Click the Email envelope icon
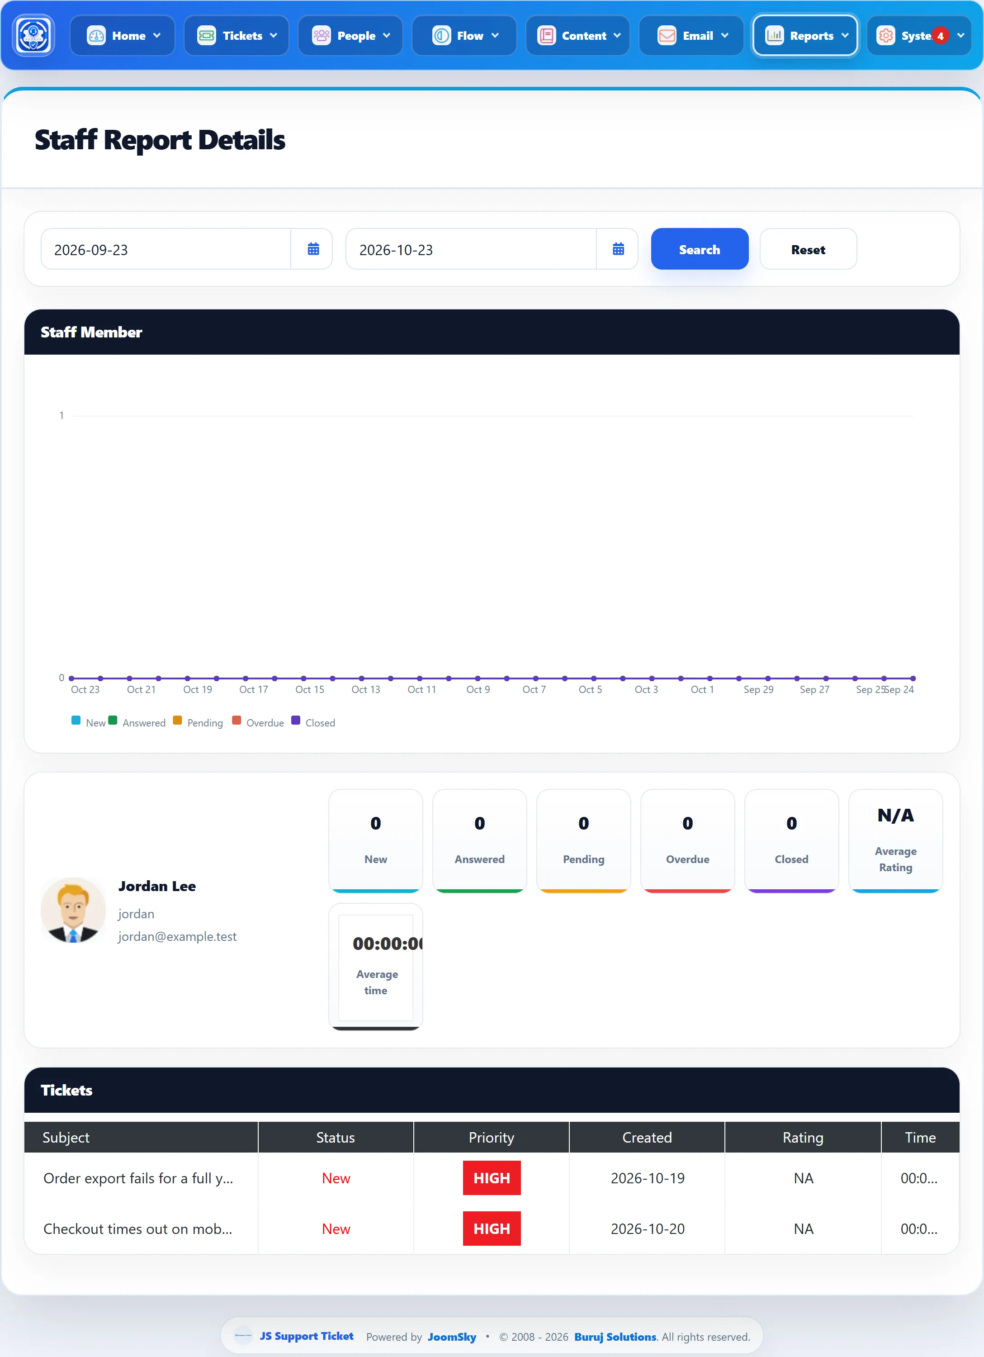This screenshot has height=1357, width=984. pyautogui.click(x=667, y=36)
